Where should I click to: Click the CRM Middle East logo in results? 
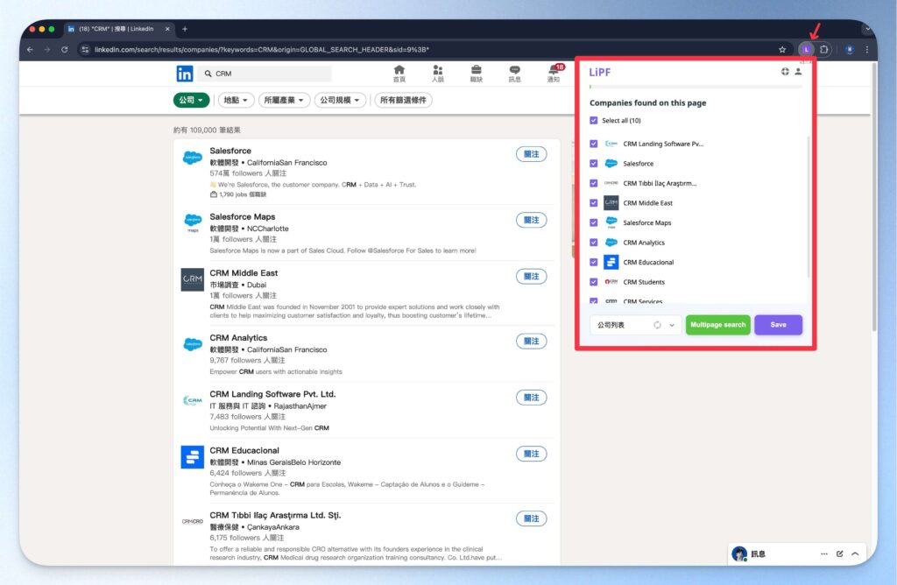pyautogui.click(x=192, y=279)
